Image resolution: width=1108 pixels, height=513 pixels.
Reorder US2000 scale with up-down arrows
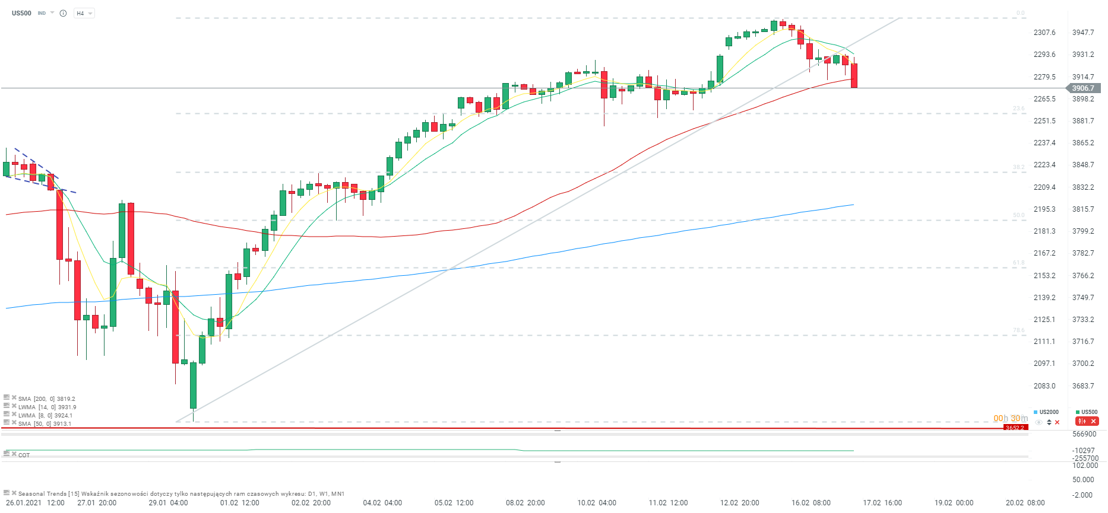point(1049,422)
